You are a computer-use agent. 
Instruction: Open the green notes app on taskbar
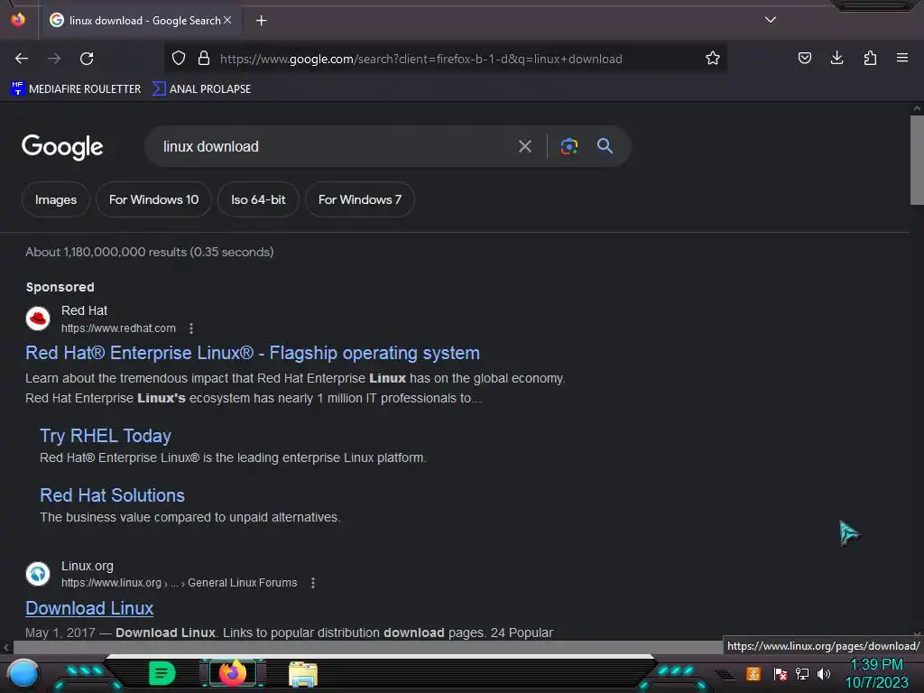pos(162,673)
